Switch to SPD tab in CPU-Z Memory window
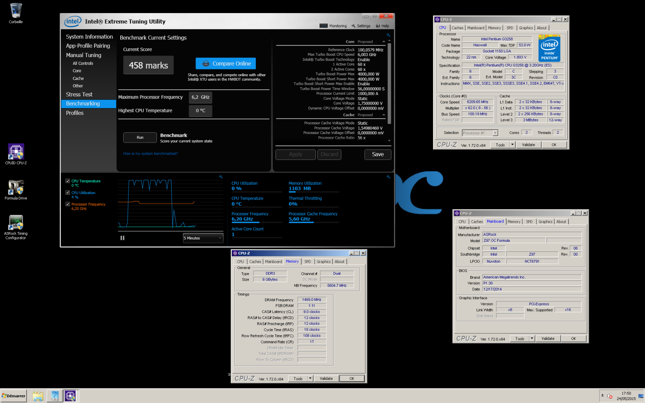Screen dimensions: 645x403 pyautogui.click(x=308, y=262)
